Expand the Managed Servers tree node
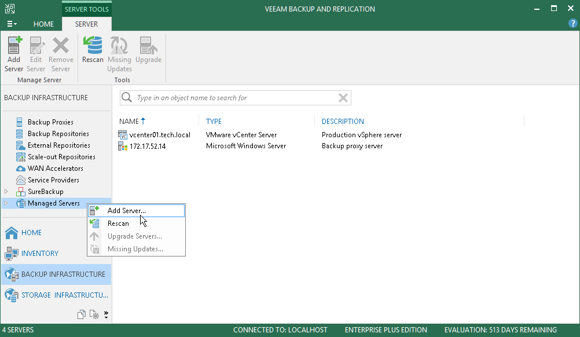 [6, 203]
